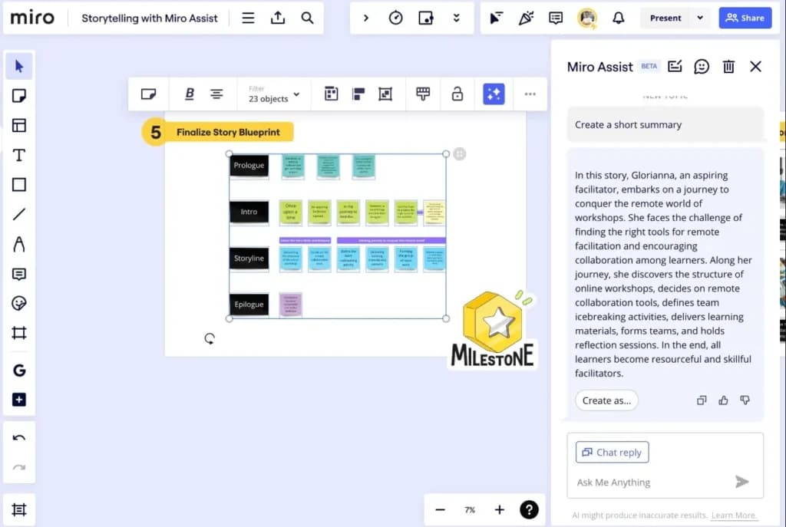Click the rotate handle below selection
Screen dimensions: 786x527
210,338
